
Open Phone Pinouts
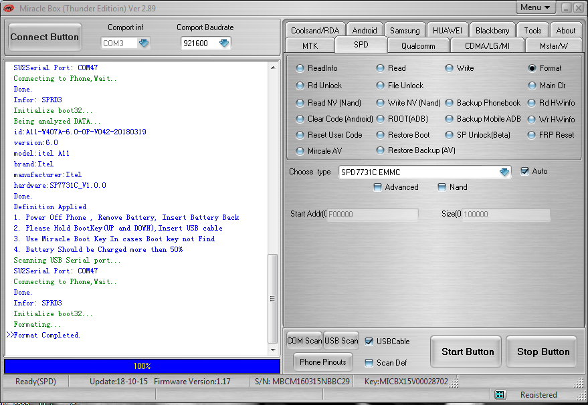click(323, 362)
